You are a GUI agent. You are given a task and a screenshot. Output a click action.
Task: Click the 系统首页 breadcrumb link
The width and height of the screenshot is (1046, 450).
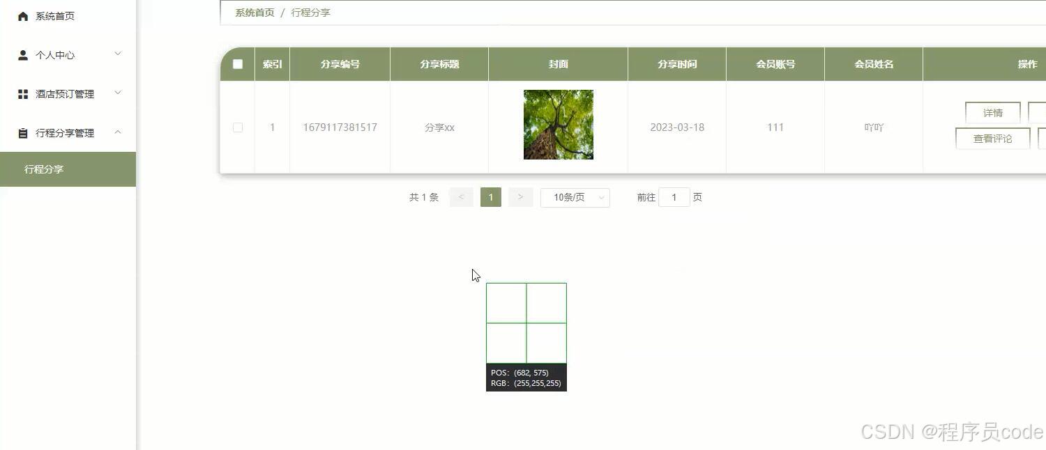point(253,12)
